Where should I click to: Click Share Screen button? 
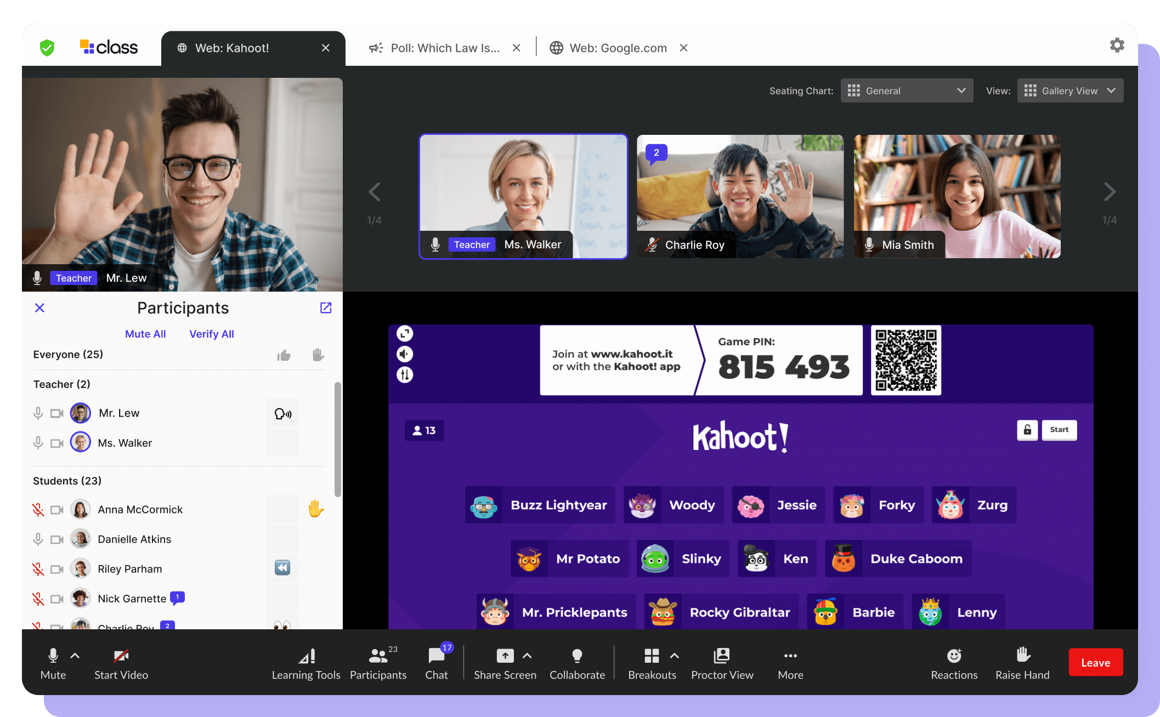505,663
